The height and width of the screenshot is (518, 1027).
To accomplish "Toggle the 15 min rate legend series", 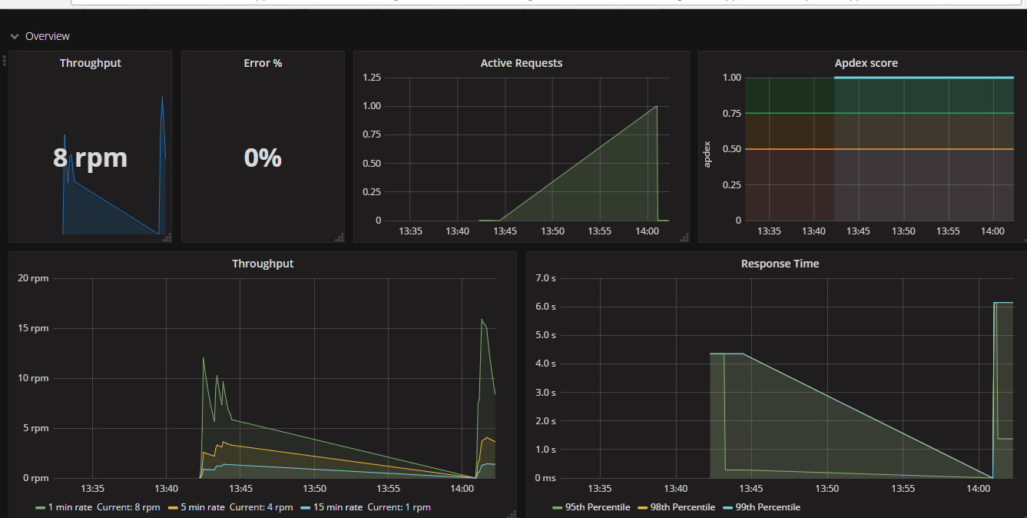I will click(337, 507).
